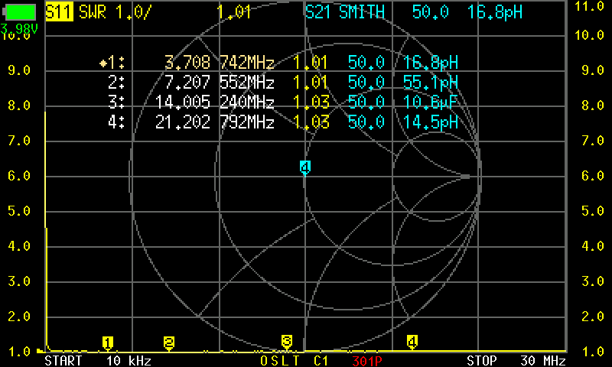Image resolution: width=612 pixels, height=367 pixels.
Task: Tap the STOP 30 MHz frequency label
Action: click(516, 360)
